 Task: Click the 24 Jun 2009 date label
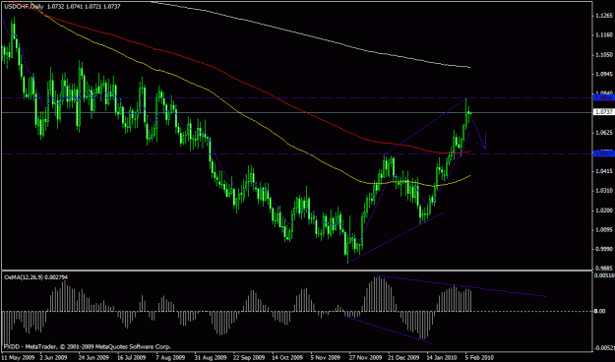click(x=93, y=358)
